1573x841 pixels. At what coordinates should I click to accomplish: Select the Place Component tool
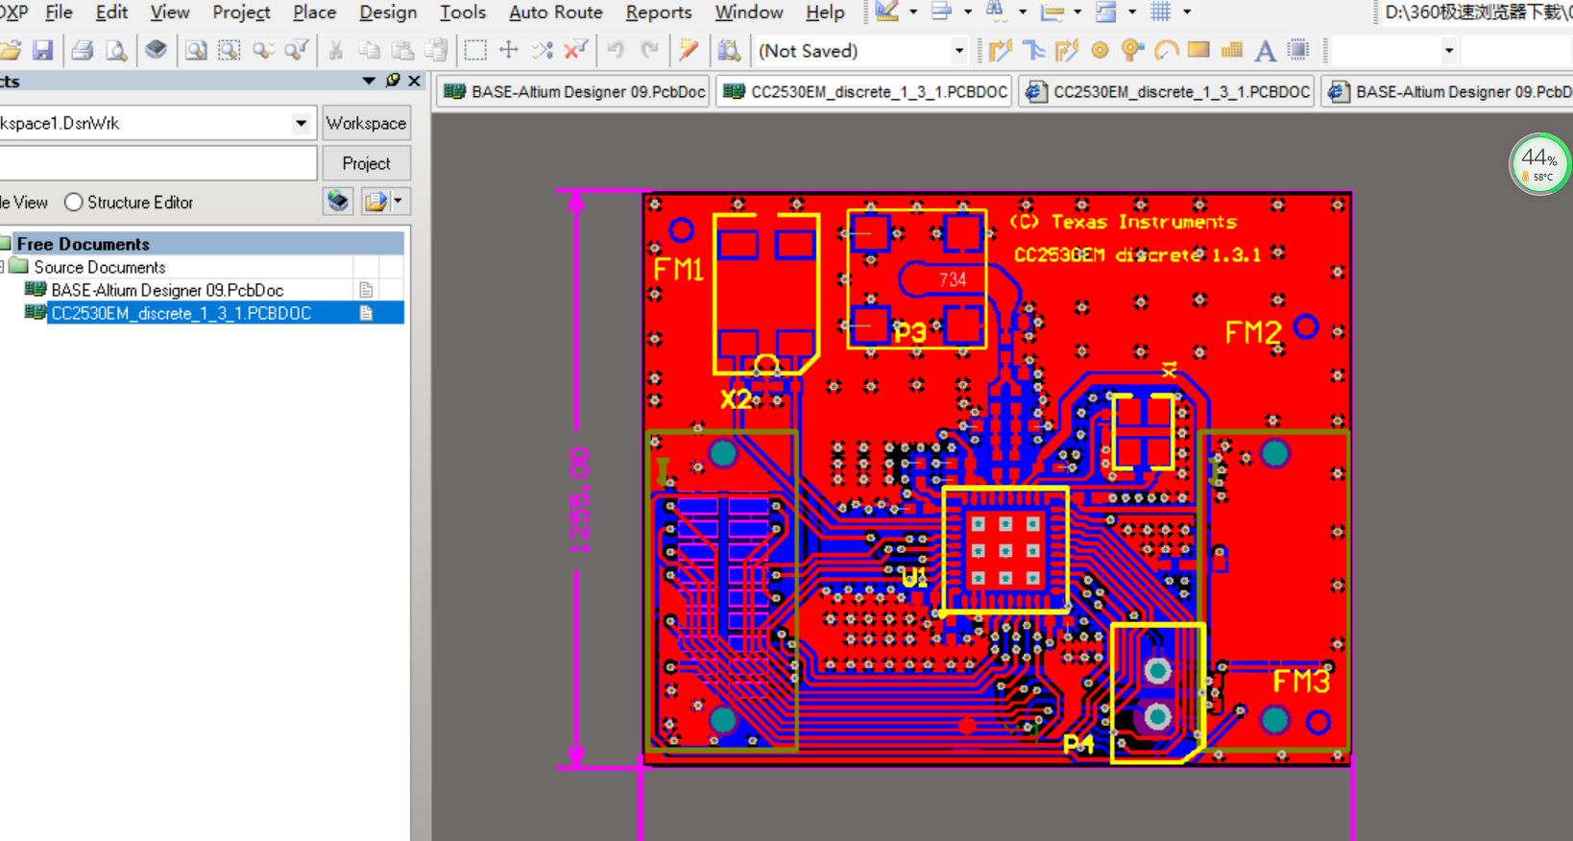click(x=1298, y=50)
